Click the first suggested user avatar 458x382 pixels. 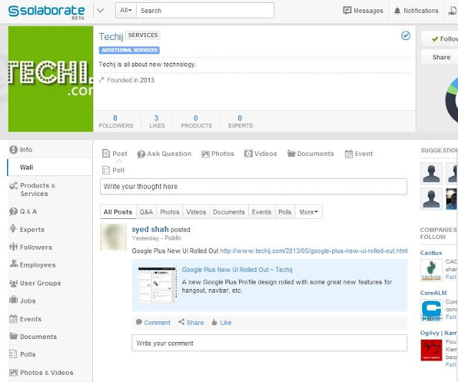pyautogui.click(x=431, y=174)
